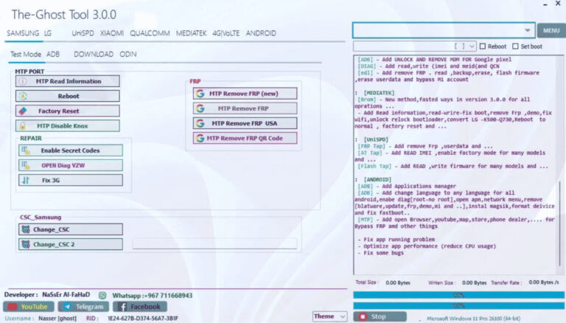Enable the Reboot checkbox
This screenshot has height=323, width=566.
(x=483, y=46)
